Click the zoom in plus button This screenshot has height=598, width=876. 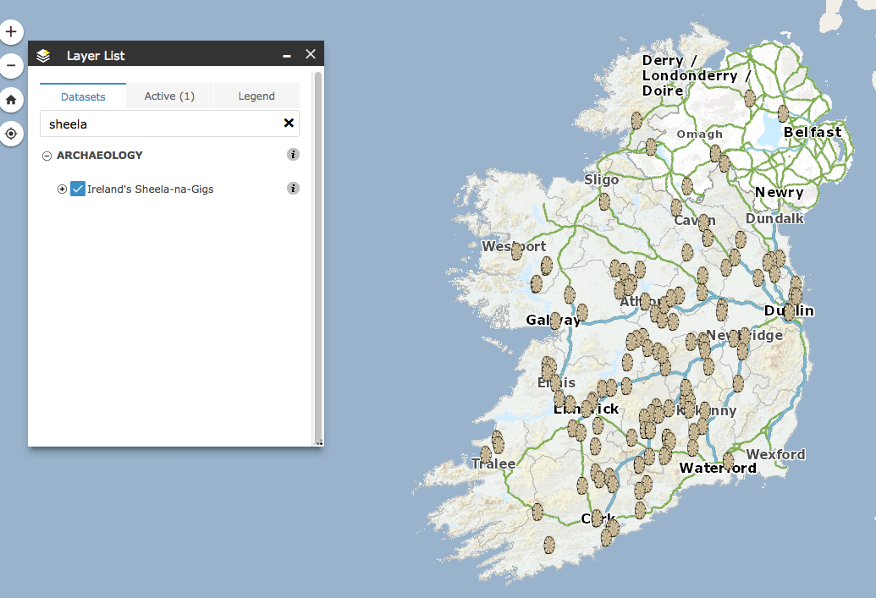[x=11, y=33]
